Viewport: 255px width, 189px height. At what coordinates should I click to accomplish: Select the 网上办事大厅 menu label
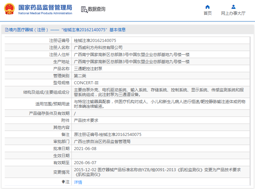click(233, 13)
